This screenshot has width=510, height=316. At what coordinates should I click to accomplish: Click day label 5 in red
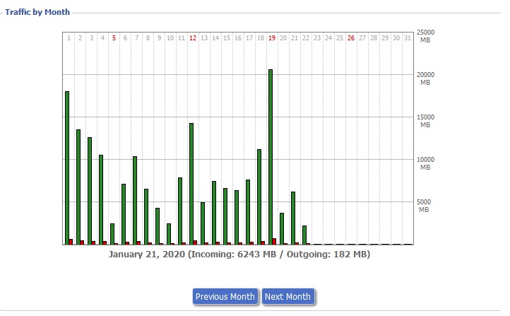(x=114, y=38)
